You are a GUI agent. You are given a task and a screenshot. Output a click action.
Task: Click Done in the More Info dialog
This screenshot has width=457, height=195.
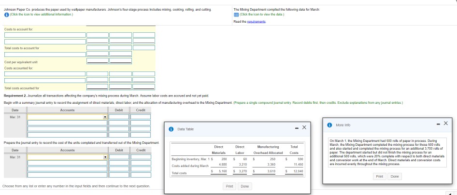coord(395,176)
